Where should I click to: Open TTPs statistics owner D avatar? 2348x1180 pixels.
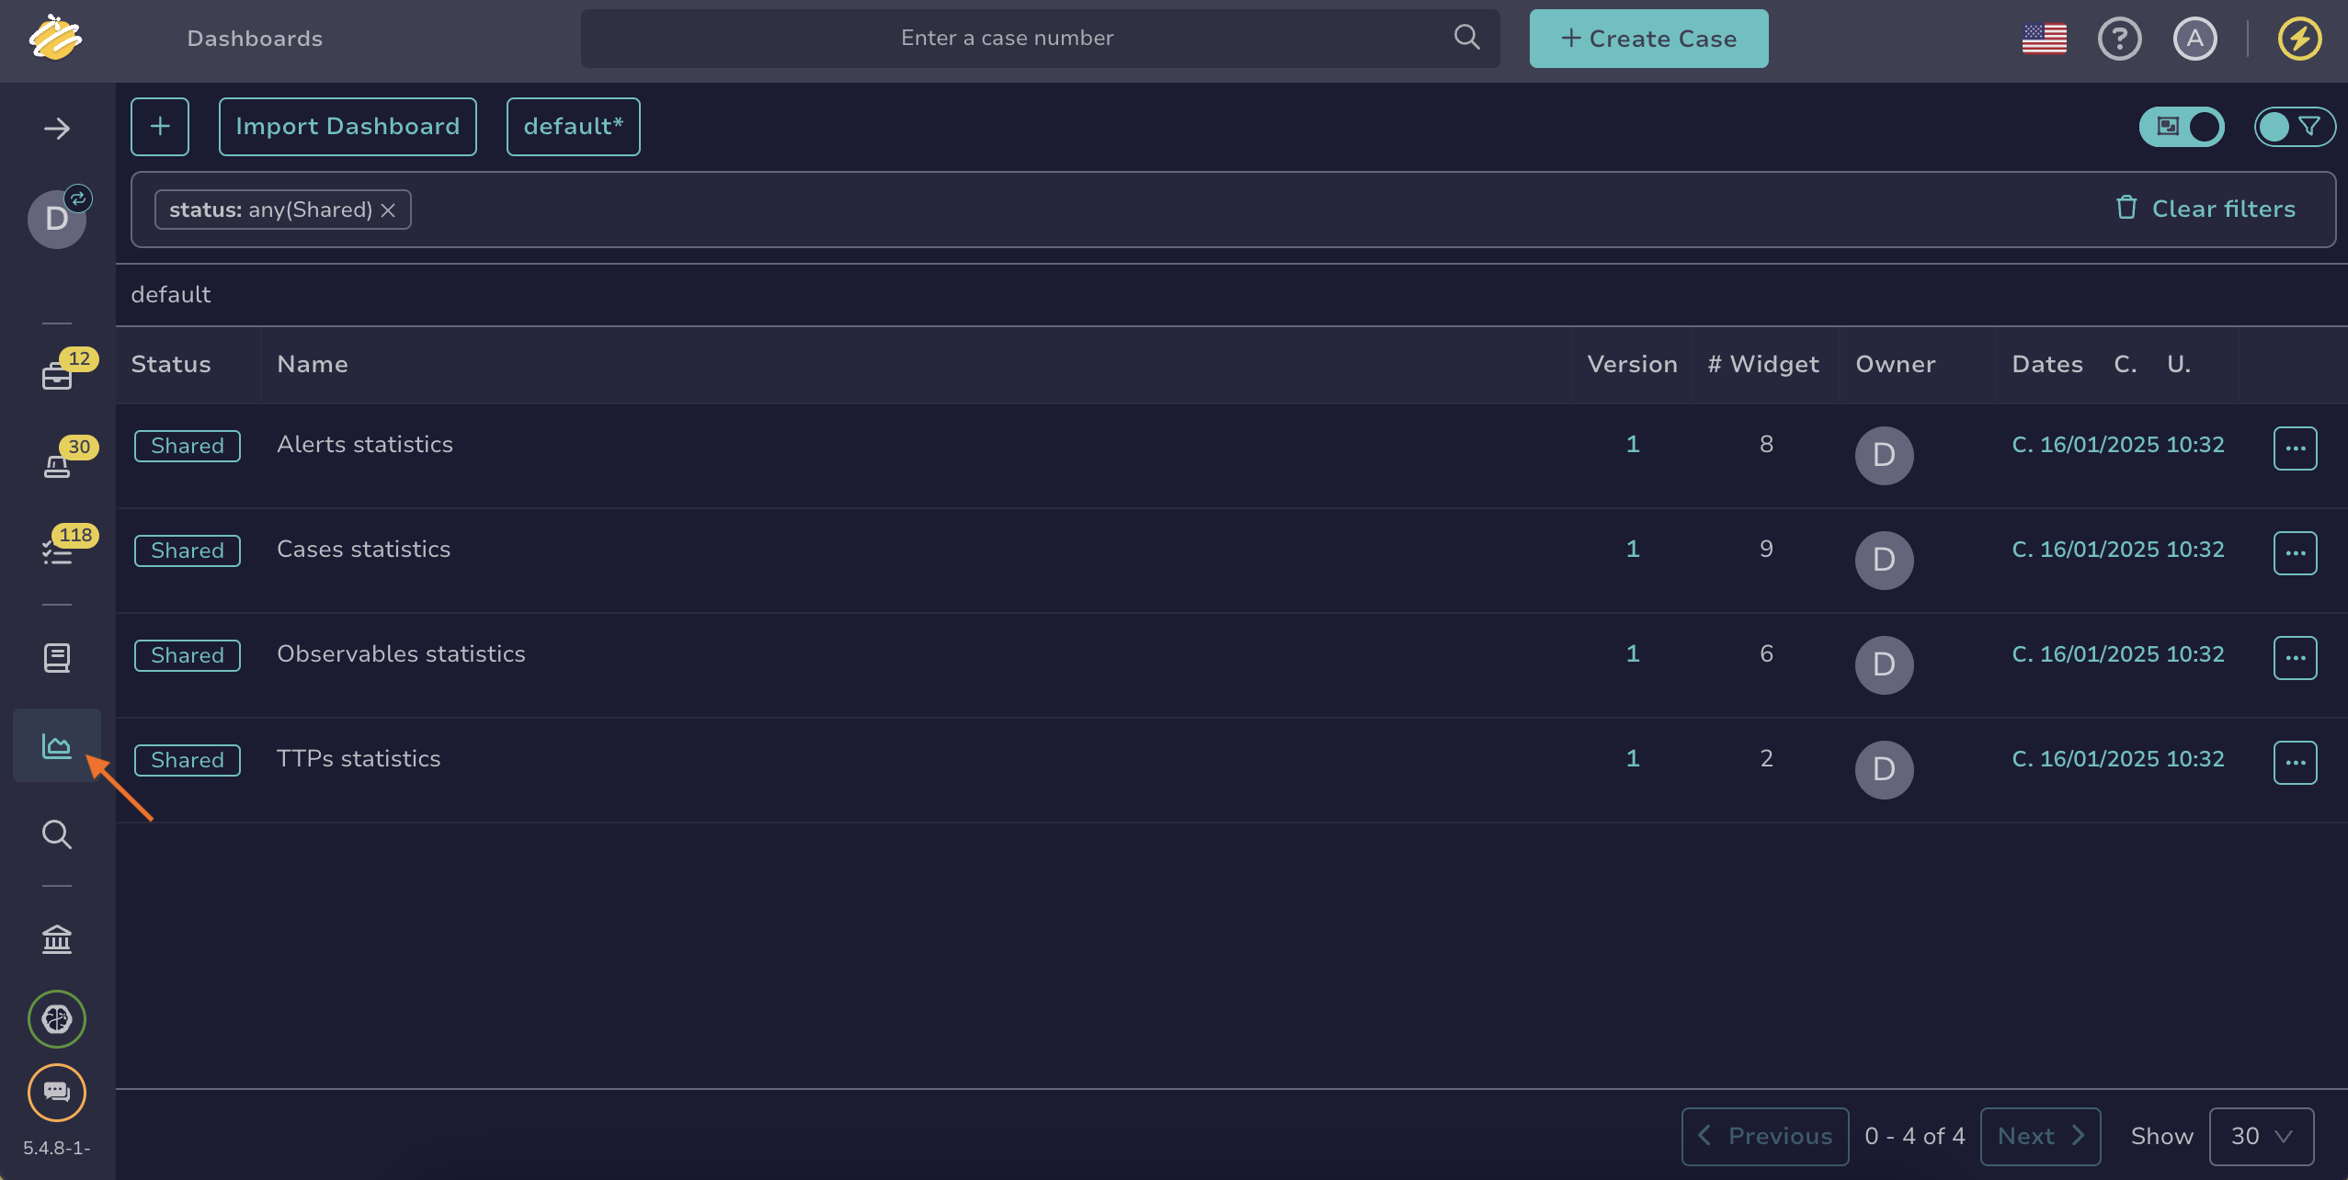pos(1884,769)
